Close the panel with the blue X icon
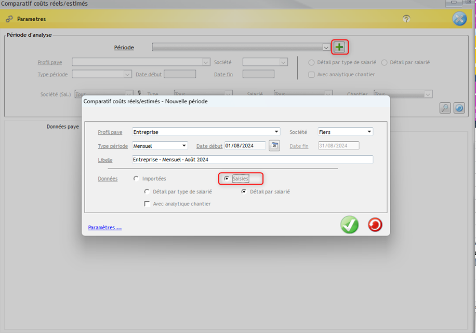 [459, 19]
